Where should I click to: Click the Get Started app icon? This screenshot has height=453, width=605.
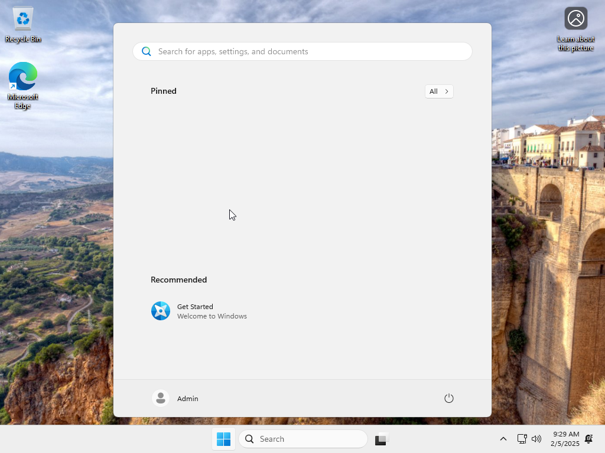click(161, 311)
